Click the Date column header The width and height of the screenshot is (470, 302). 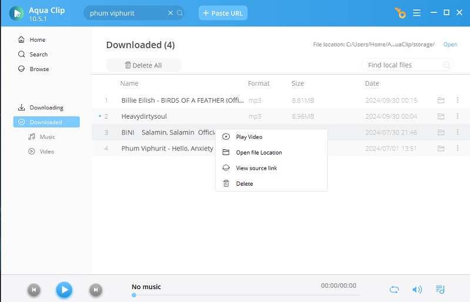372,83
